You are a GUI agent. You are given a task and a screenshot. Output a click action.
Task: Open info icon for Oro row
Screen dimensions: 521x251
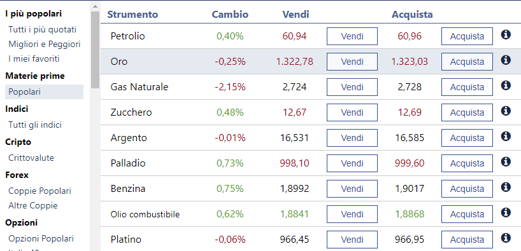[x=505, y=60]
